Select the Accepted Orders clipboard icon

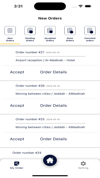[x=50, y=30]
